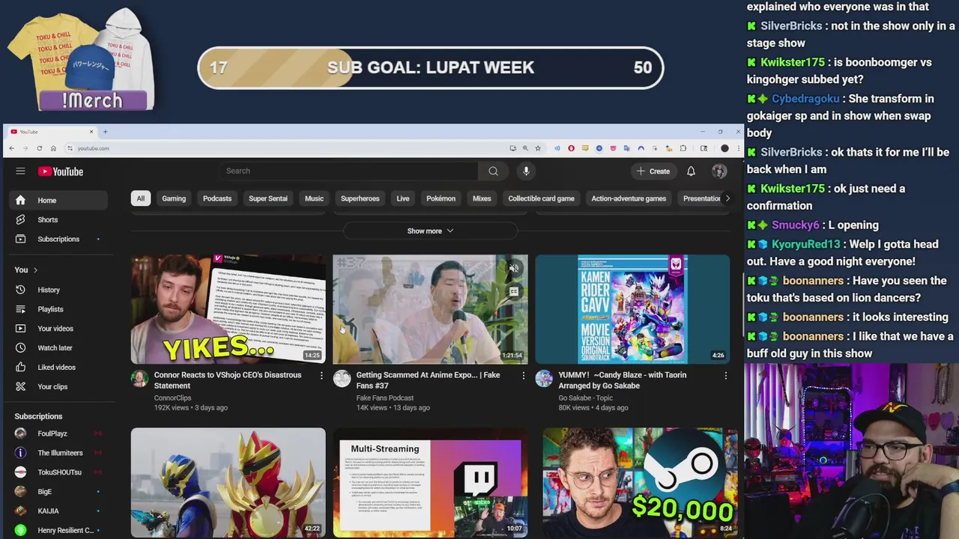Open options menu for YUMMY! Candy Blaze video
The image size is (959, 539).
point(725,376)
